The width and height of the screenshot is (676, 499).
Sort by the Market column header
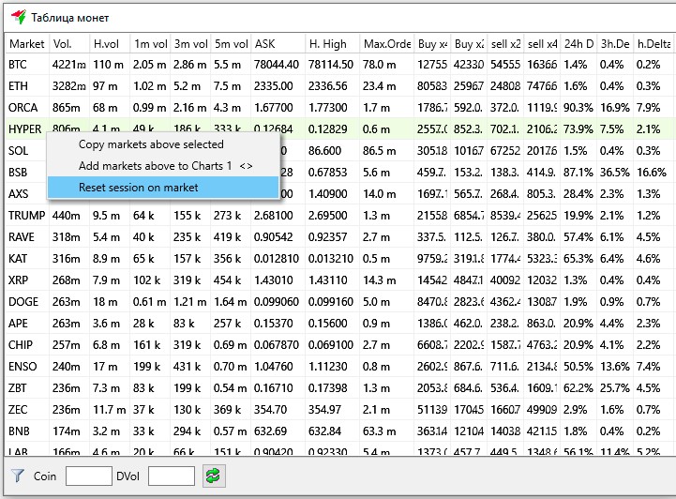[x=27, y=44]
